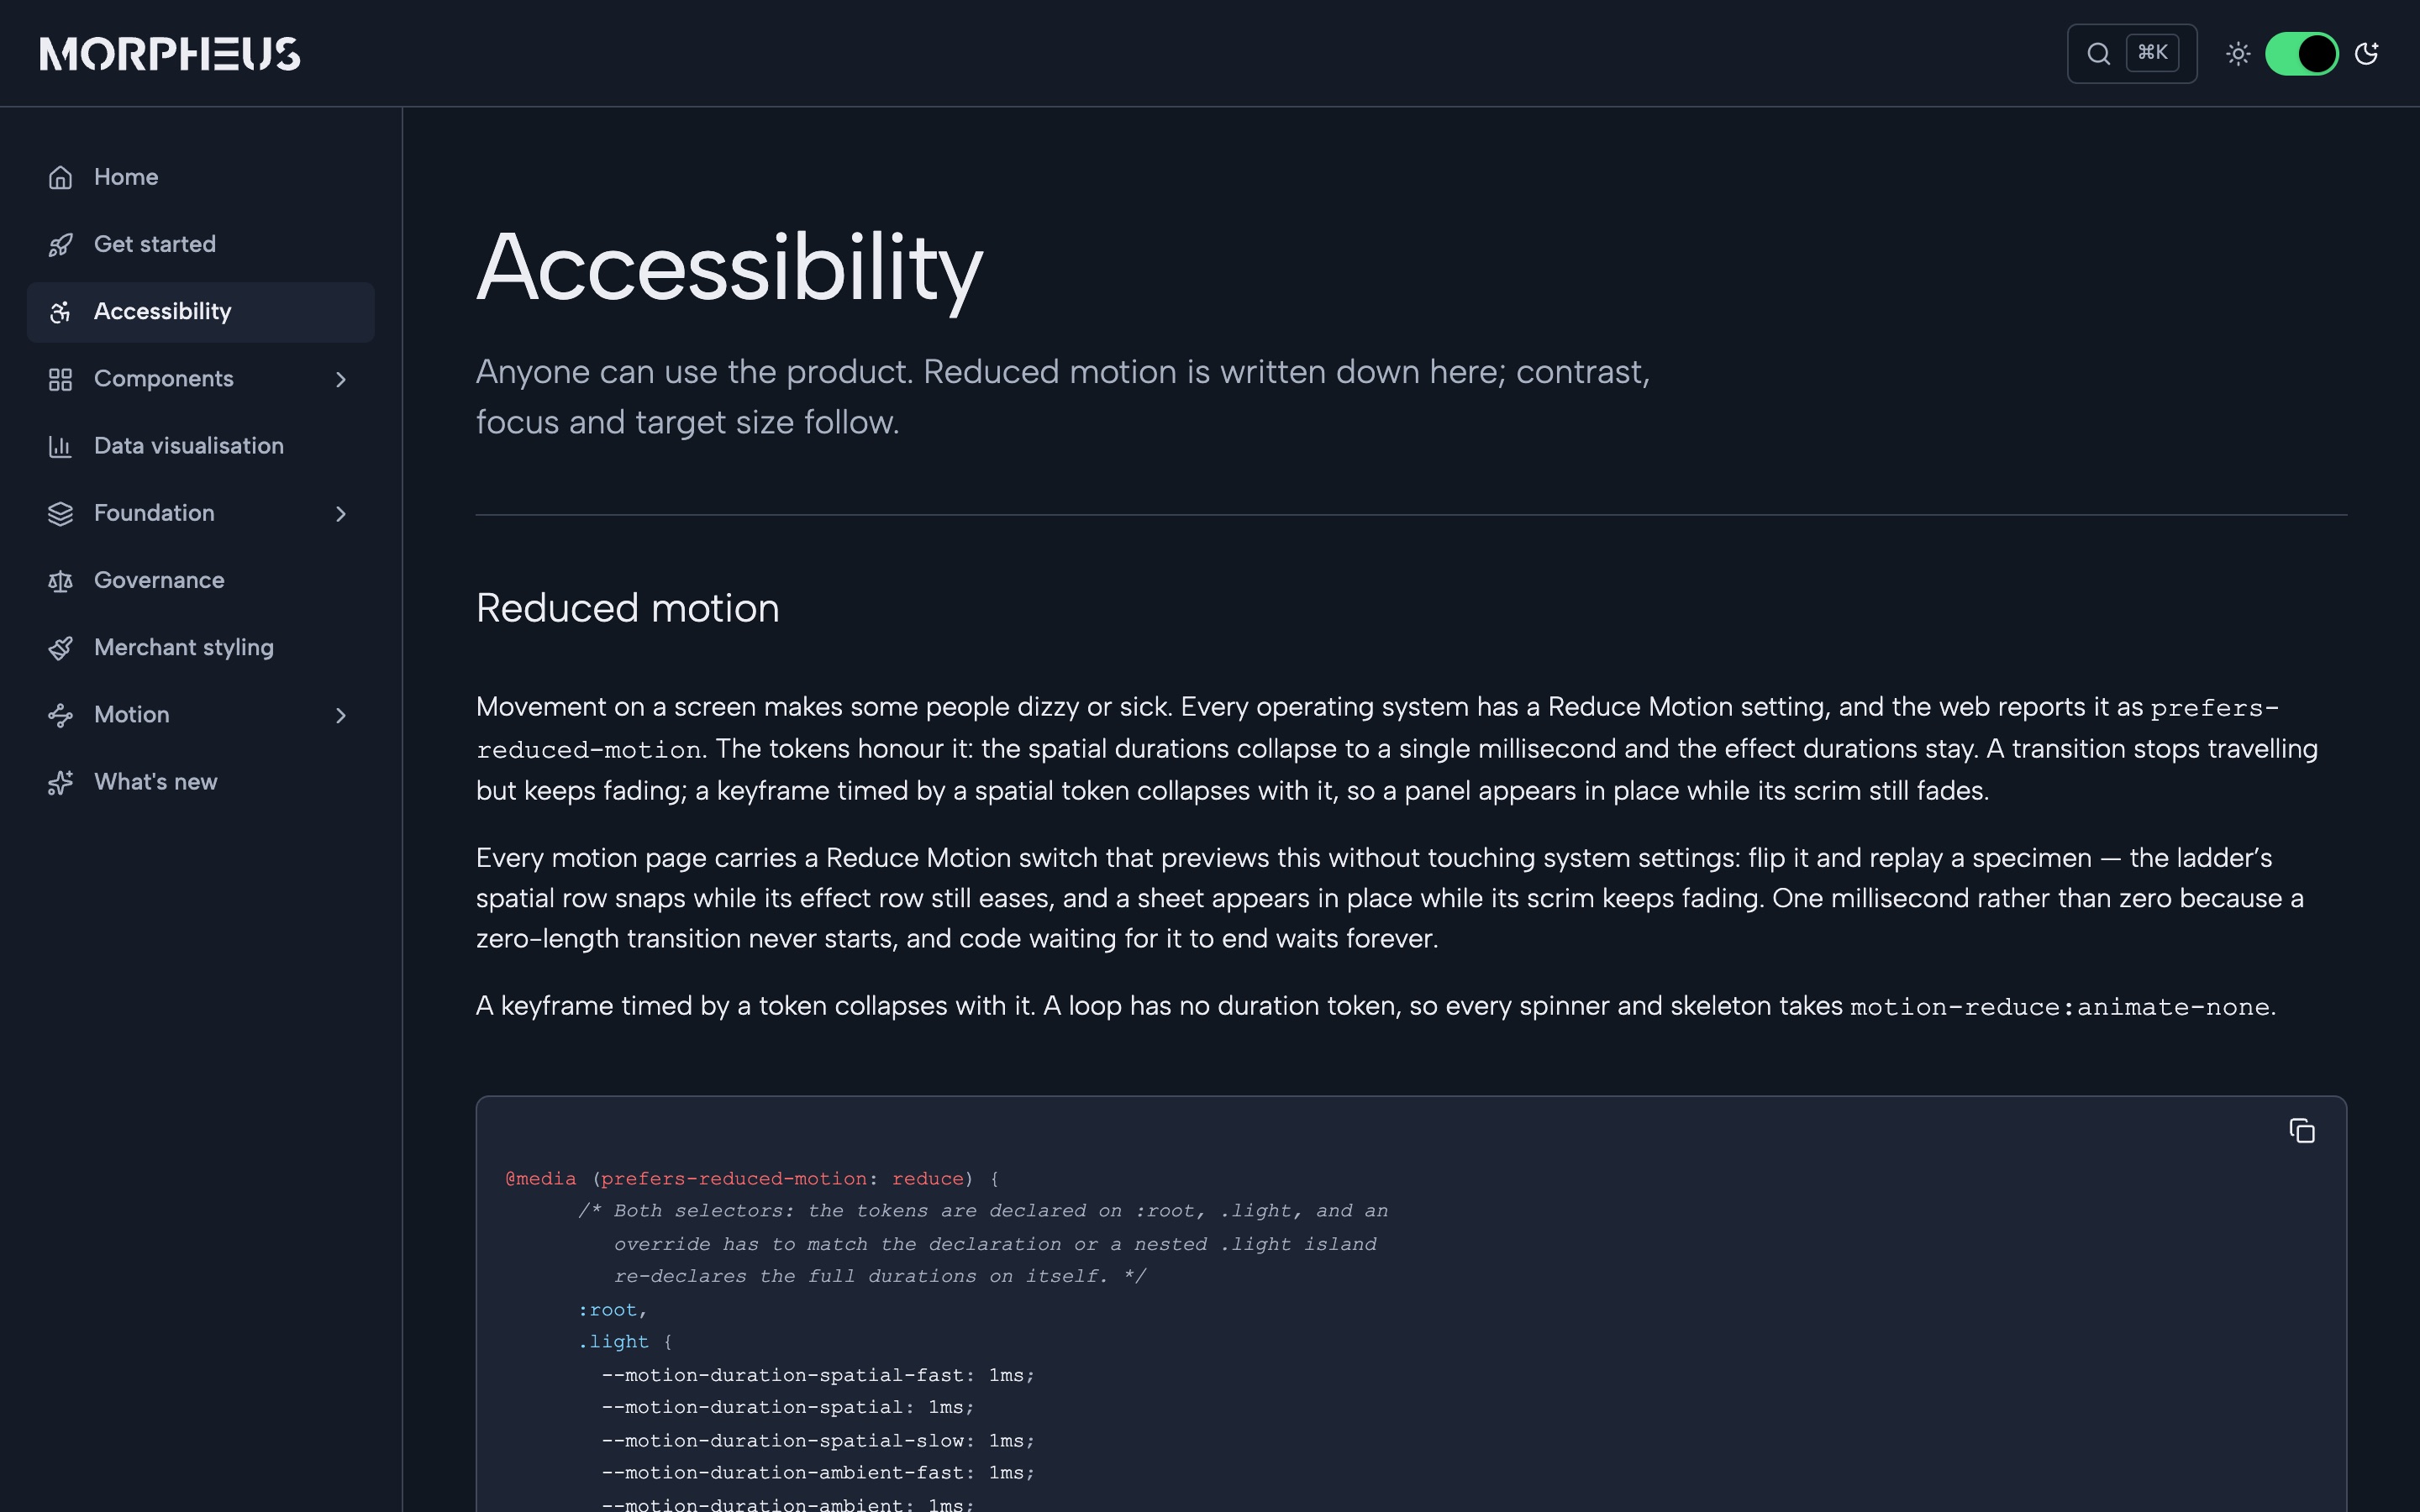Viewport: 2420px width, 1512px height.
Task: Click the sun light-mode icon
Action: (2238, 54)
